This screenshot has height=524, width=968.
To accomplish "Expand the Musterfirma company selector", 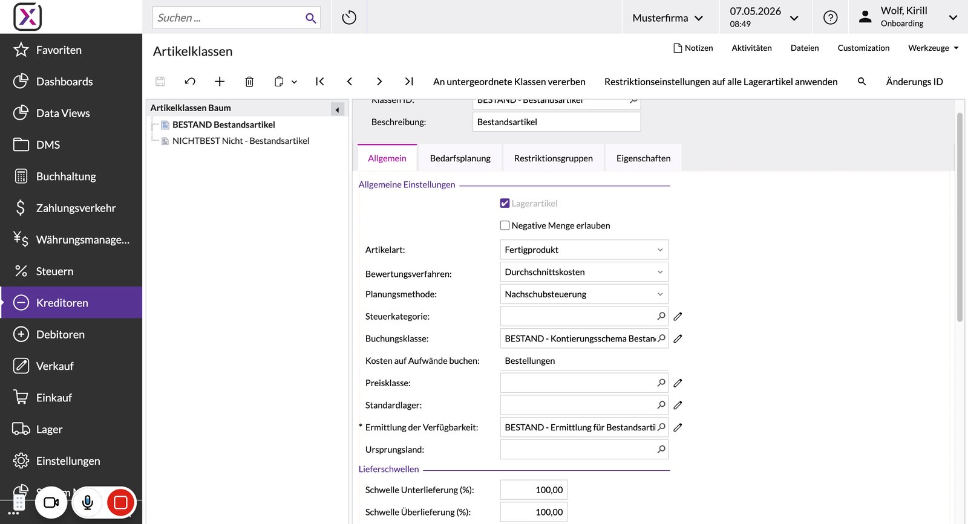I will pos(668,18).
